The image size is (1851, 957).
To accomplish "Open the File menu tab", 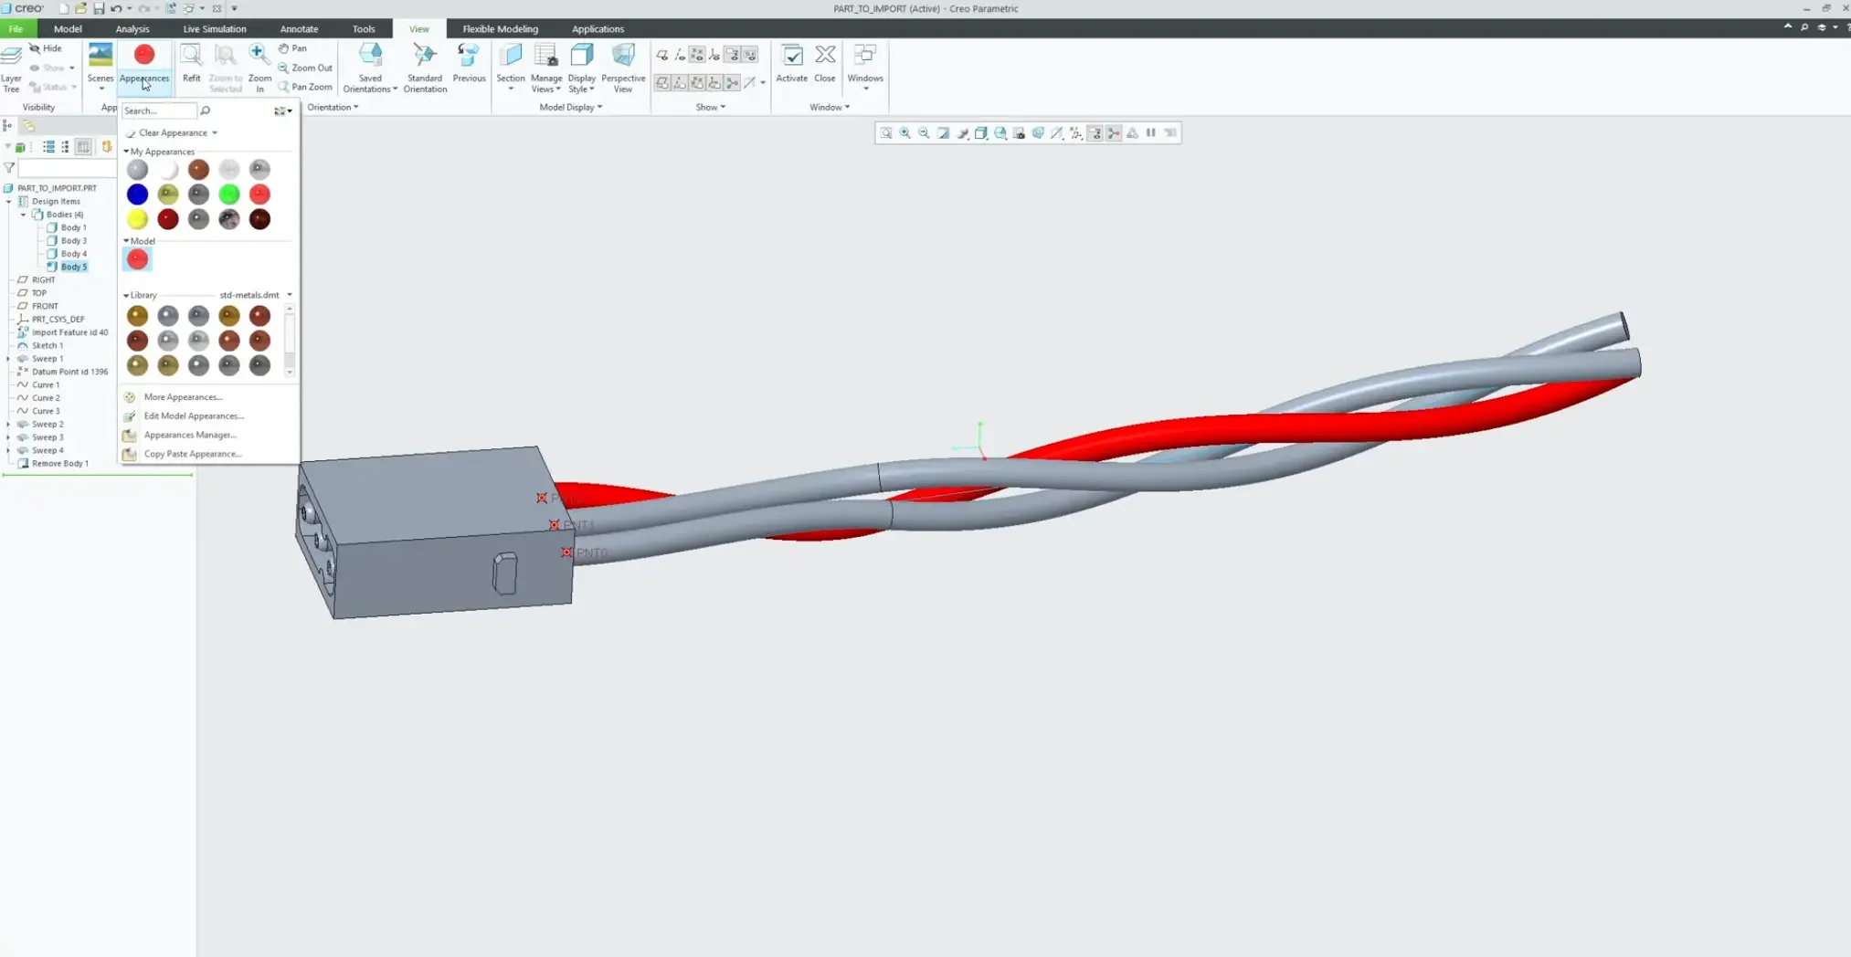I will [16, 28].
